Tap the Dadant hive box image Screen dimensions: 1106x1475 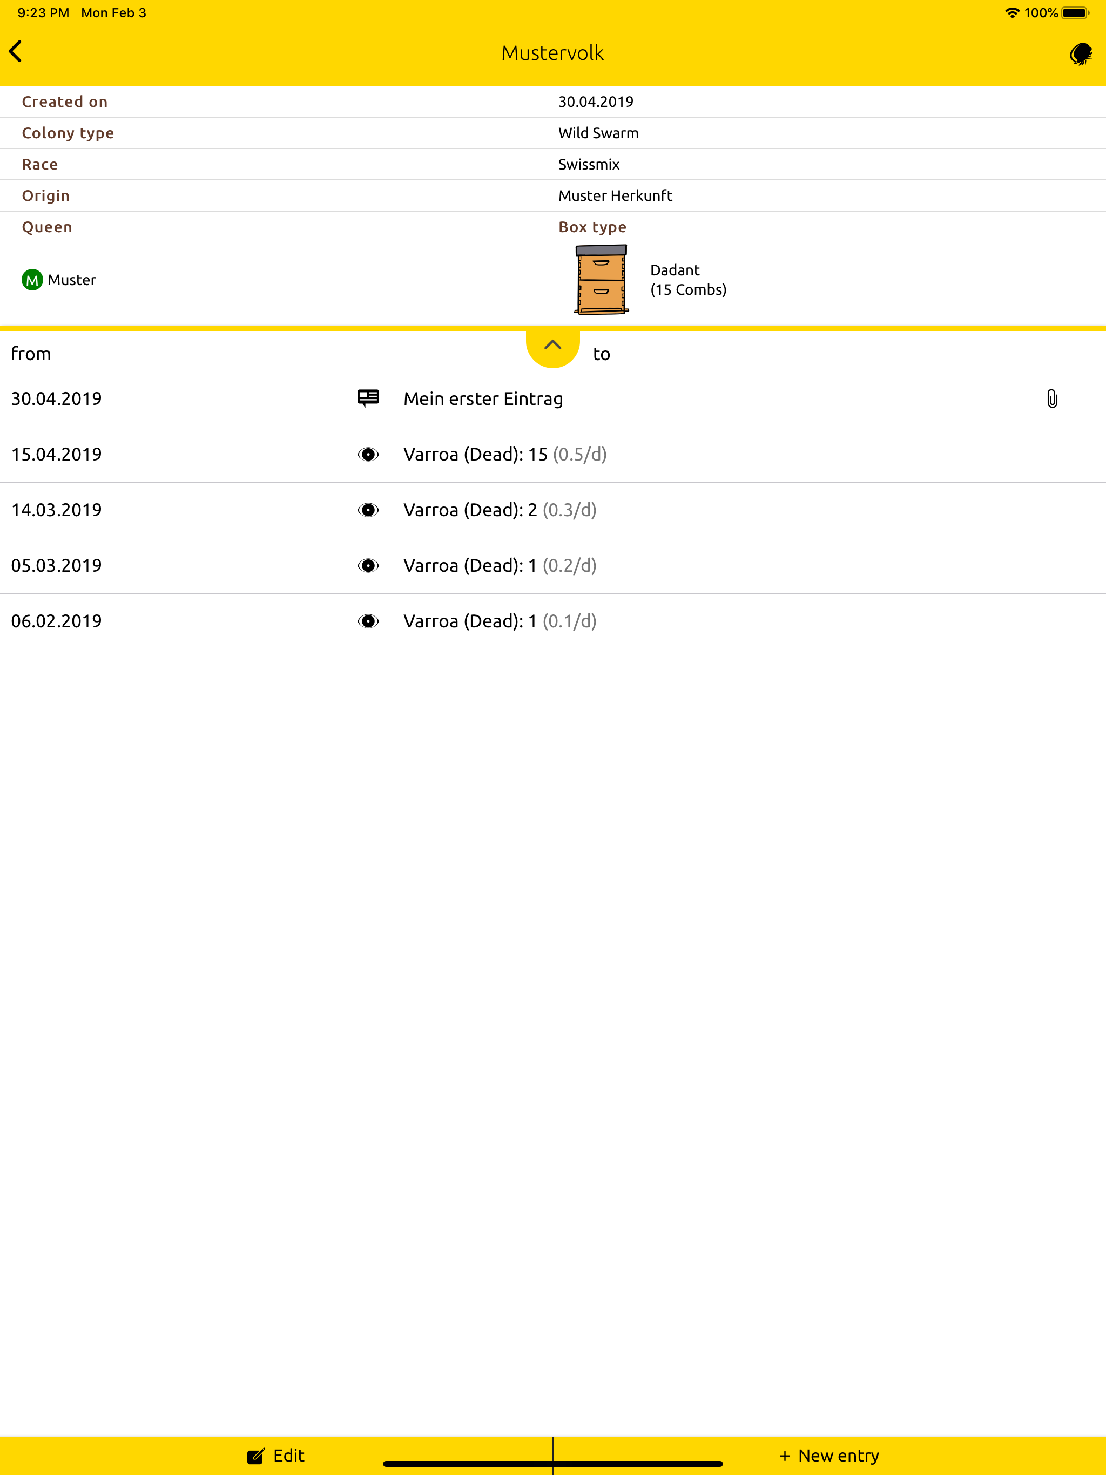tap(601, 279)
